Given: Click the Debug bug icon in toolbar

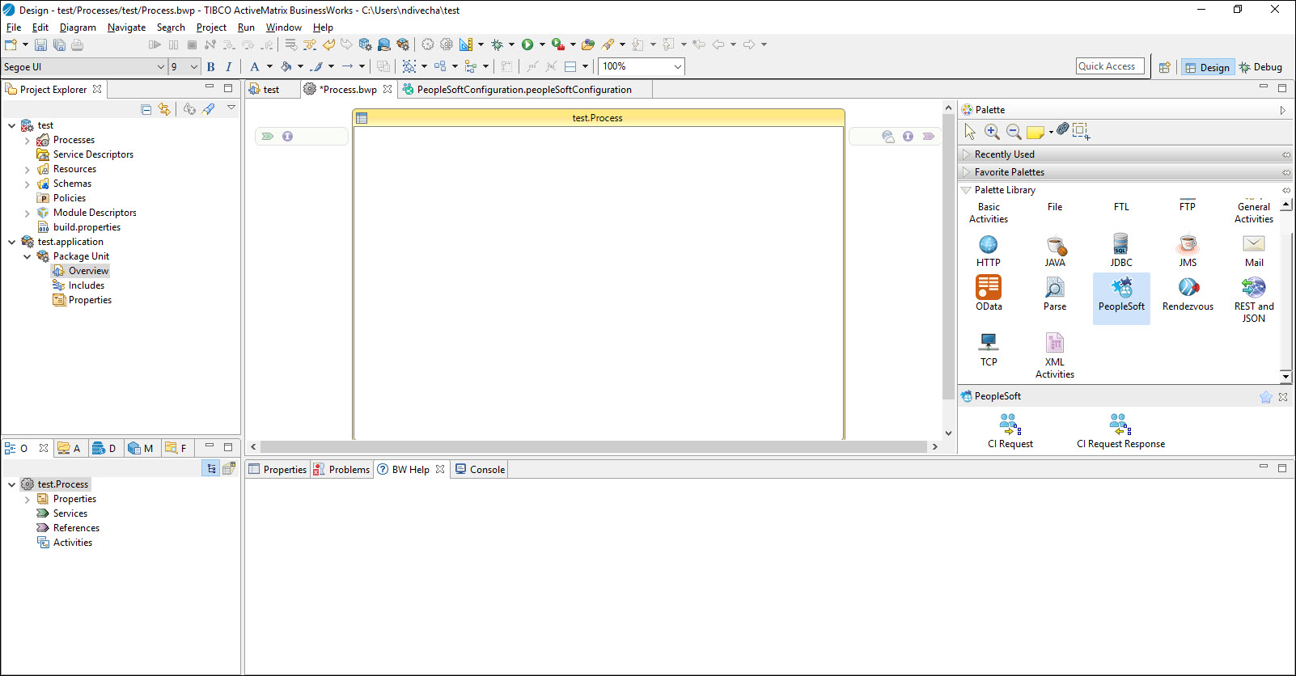Looking at the screenshot, I should (497, 45).
